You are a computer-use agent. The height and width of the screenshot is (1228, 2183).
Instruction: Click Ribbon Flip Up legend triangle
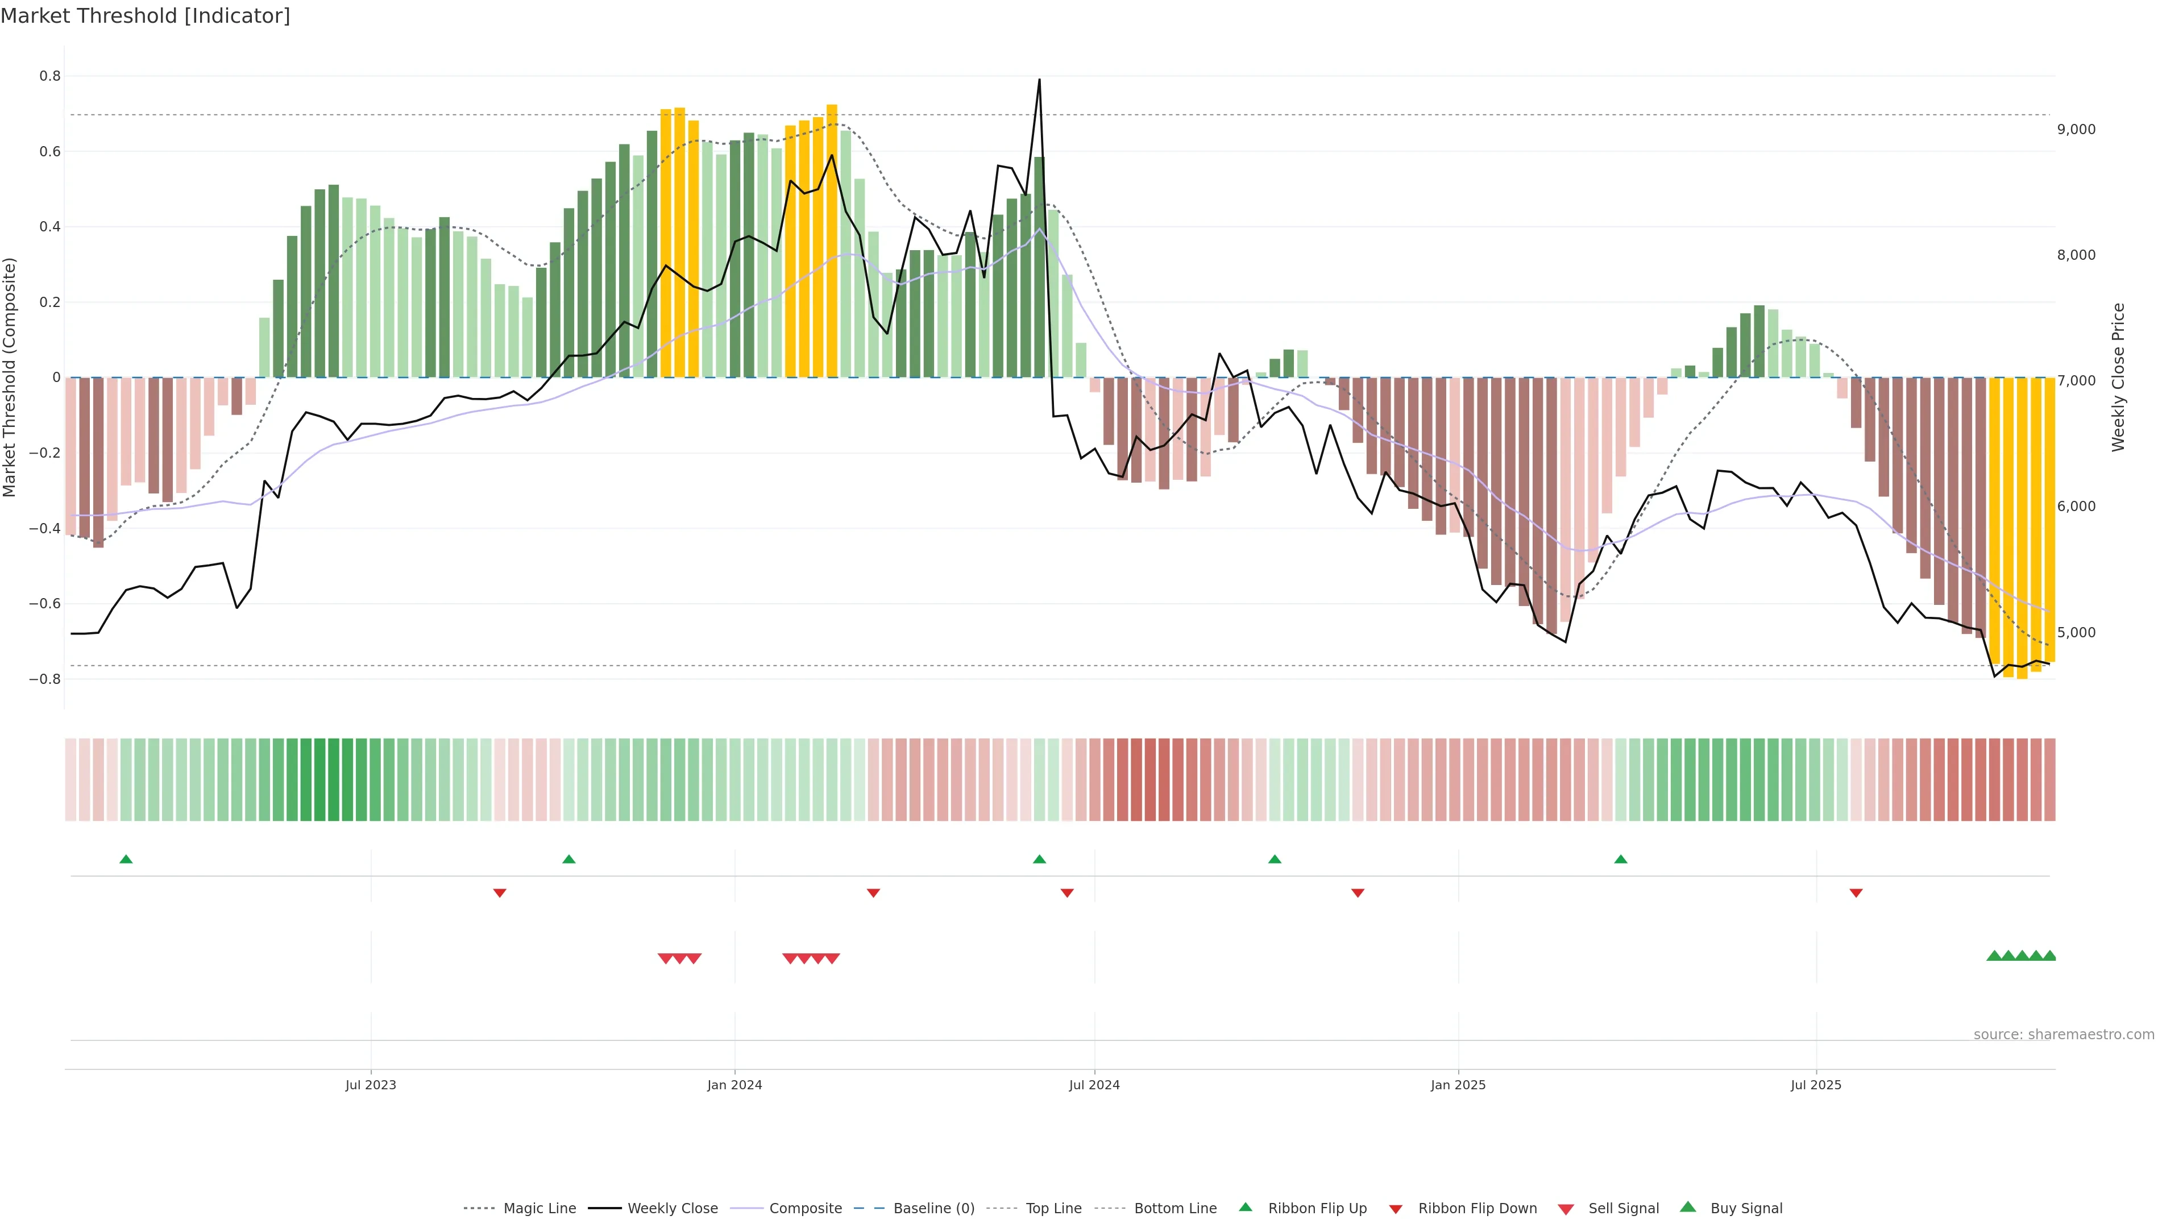point(1245,1207)
